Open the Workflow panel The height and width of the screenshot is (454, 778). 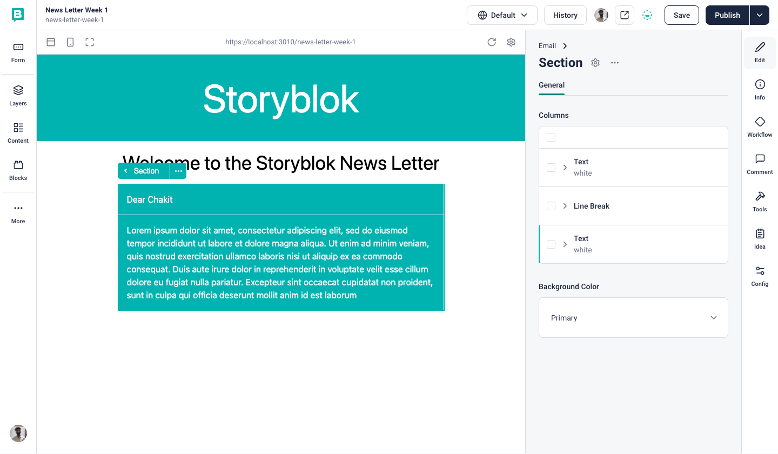click(x=760, y=126)
